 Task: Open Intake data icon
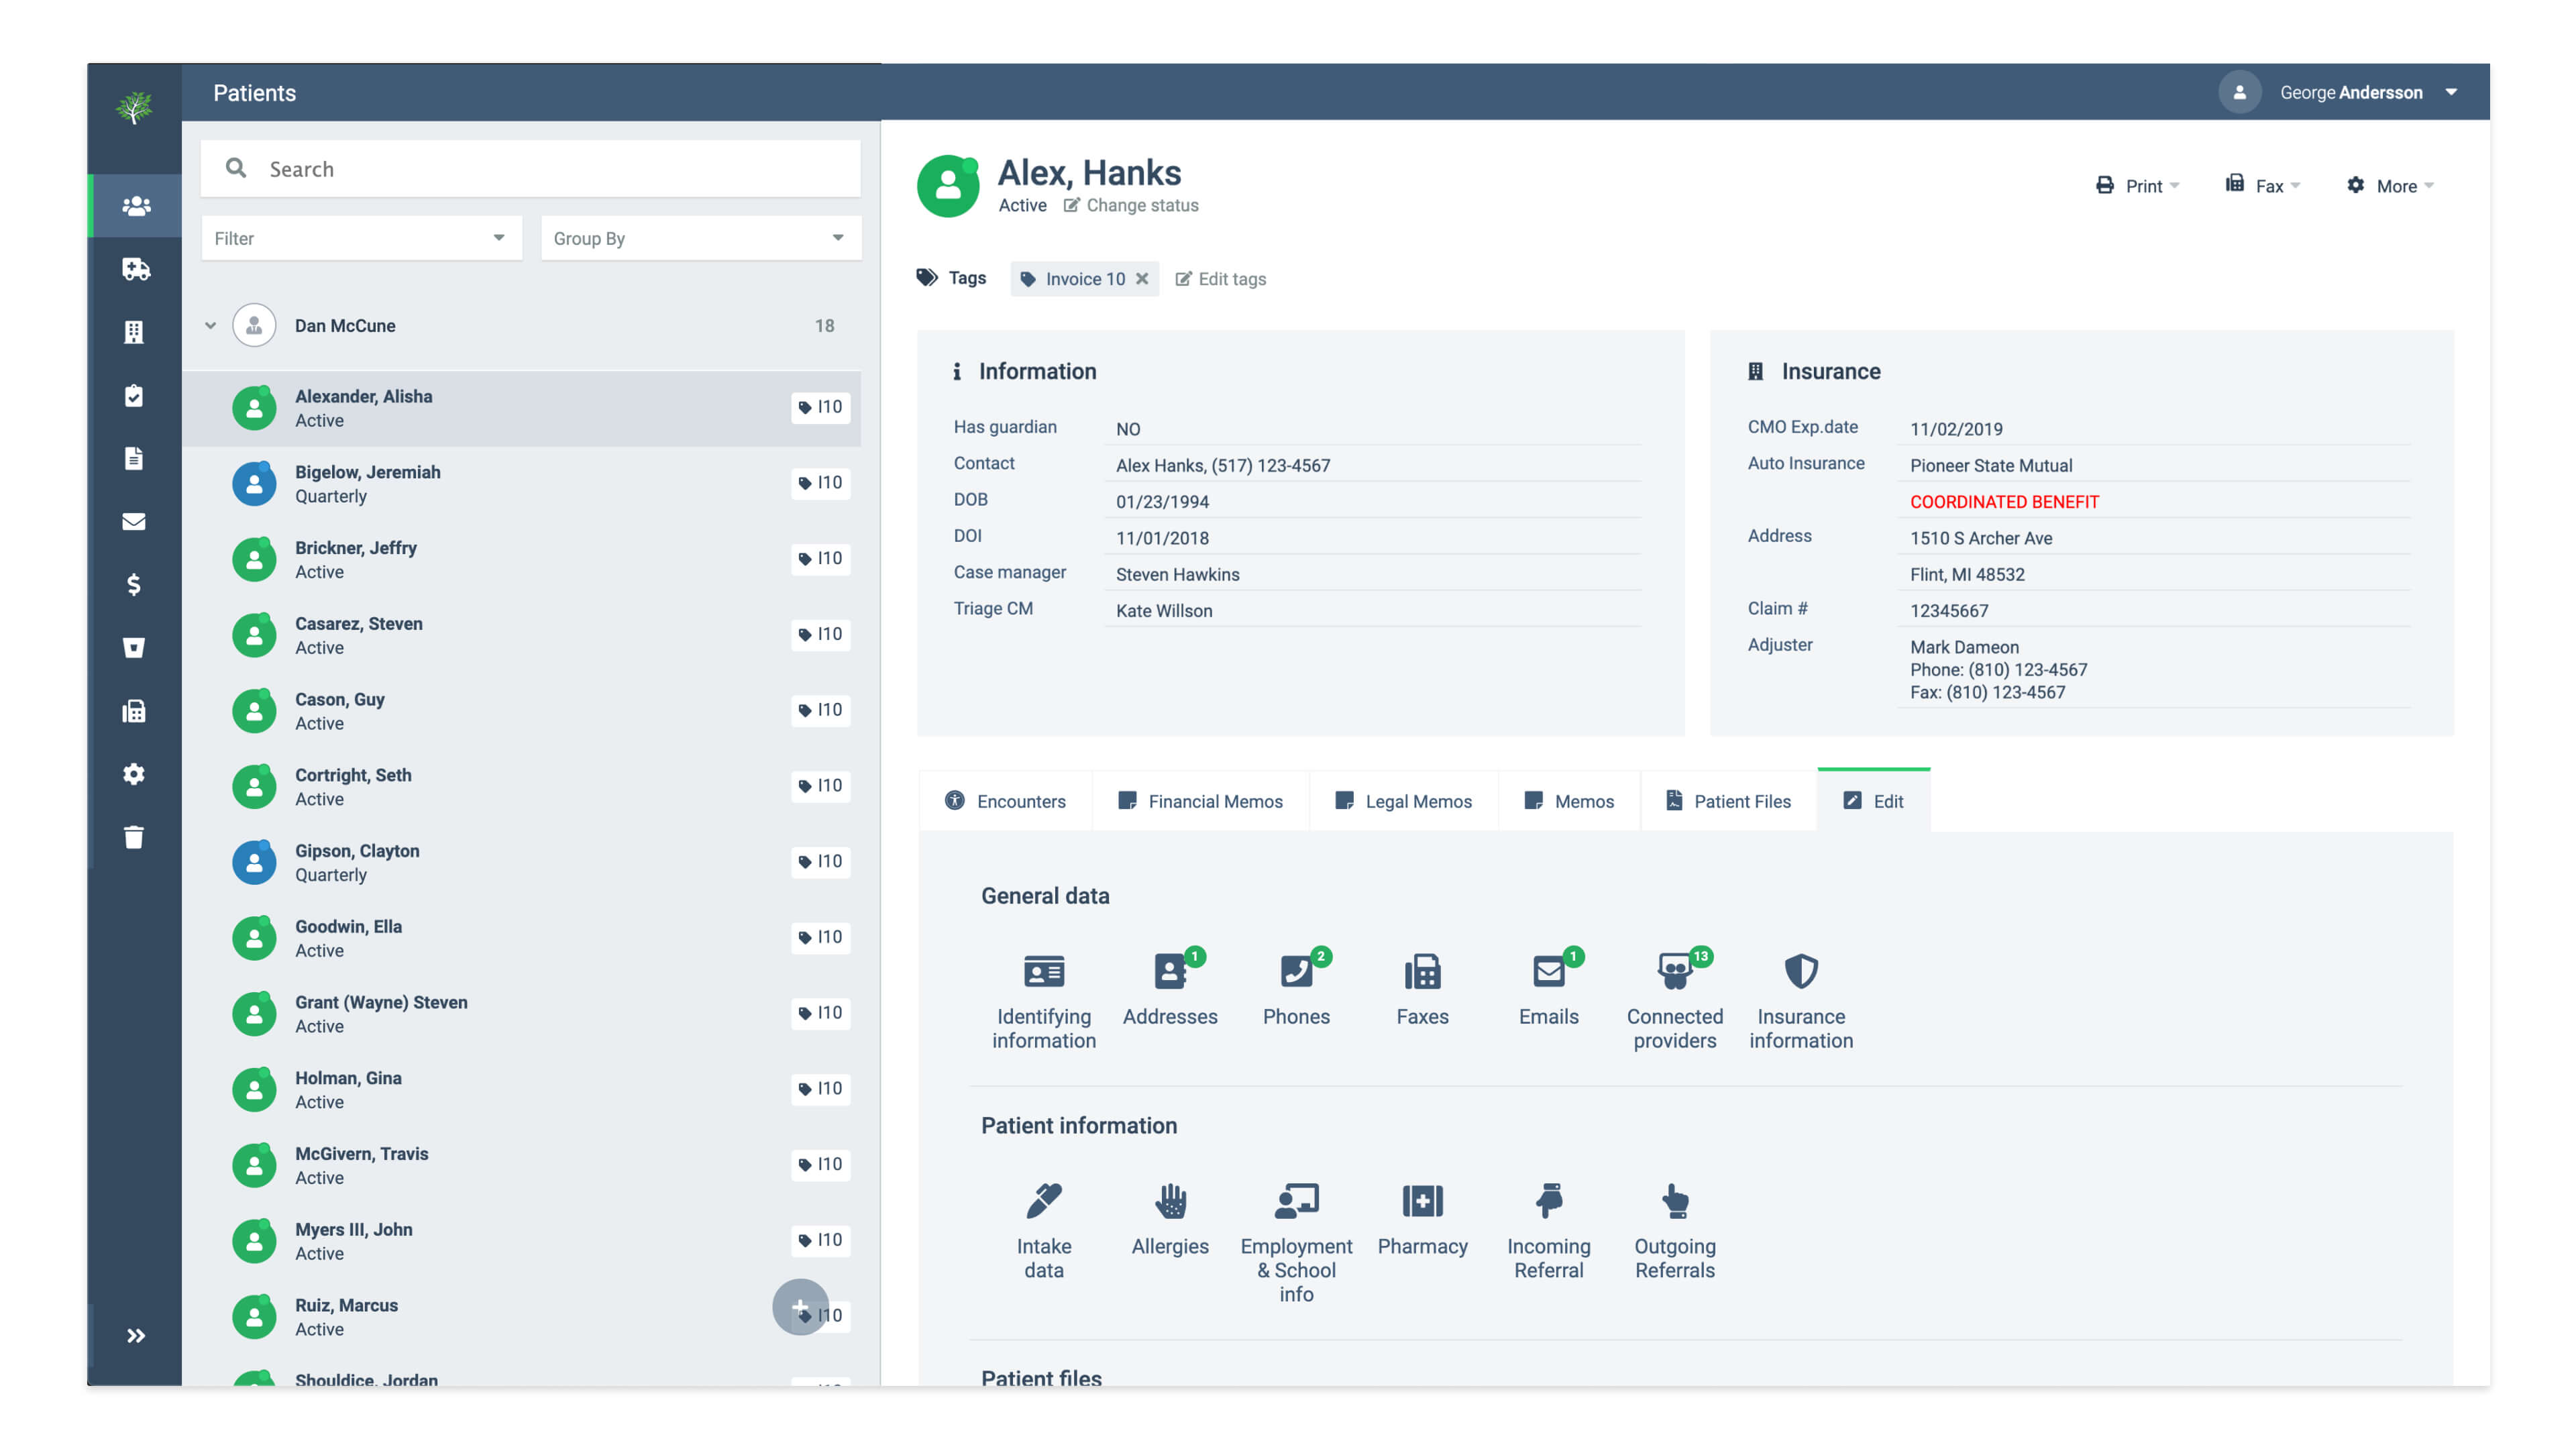coord(1044,1230)
